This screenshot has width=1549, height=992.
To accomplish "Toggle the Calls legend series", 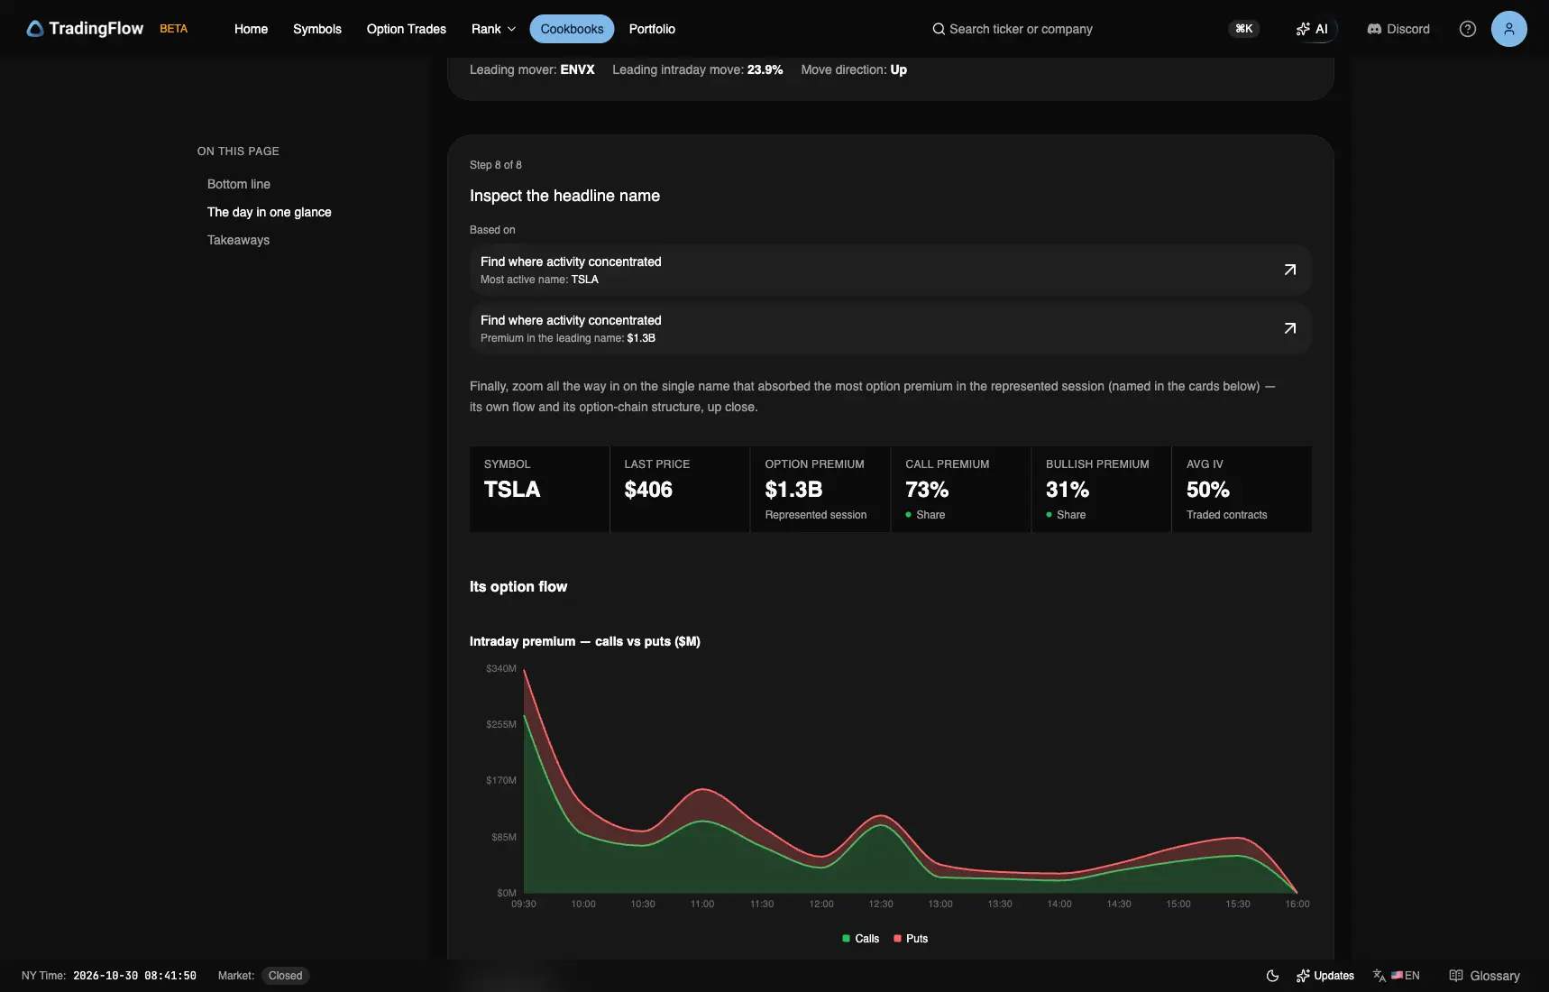I will 860,939.
